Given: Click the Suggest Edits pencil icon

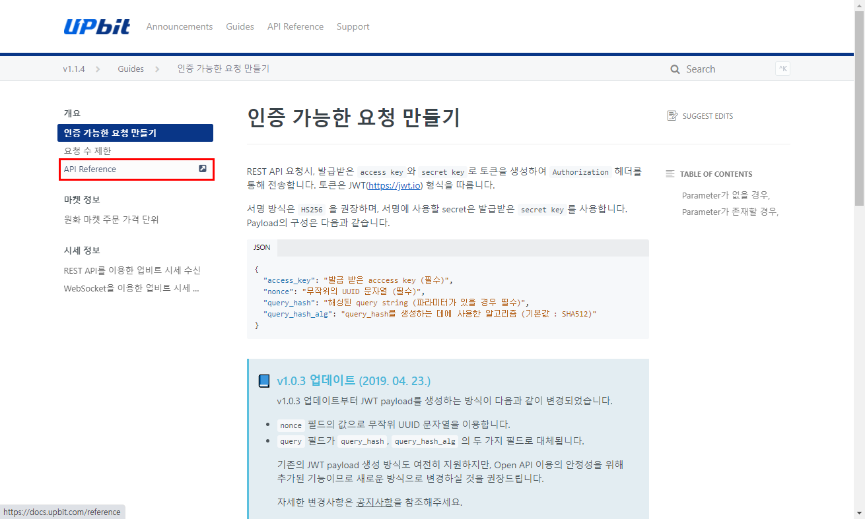Looking at the screenshot, I should [x=672, y=116].
